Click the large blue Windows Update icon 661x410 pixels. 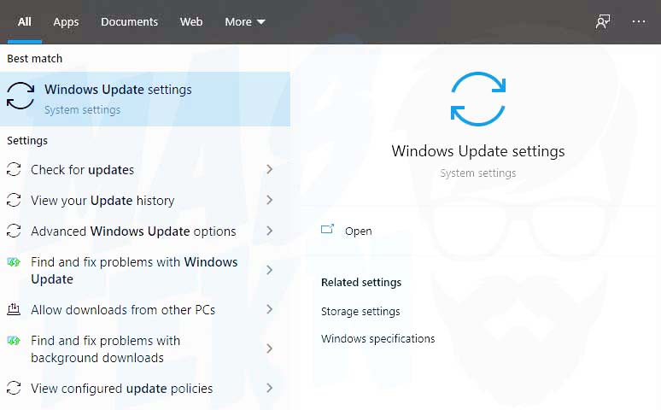(478, 99)
